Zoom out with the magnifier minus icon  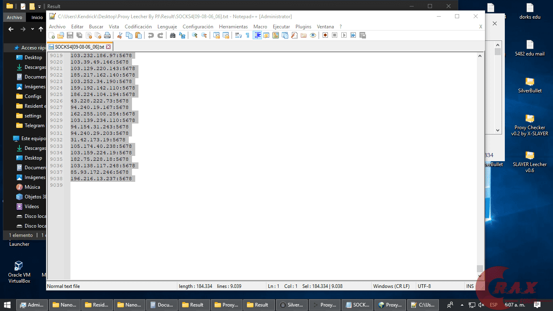pyautogui.click(x=204, y=35)
